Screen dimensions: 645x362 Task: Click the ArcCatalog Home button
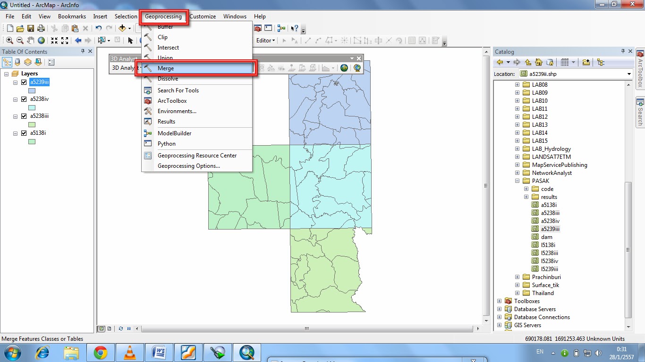pos(538,62)
